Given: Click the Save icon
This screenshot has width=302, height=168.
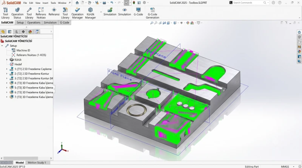Looking at the screenshot, I should point(97,3).
